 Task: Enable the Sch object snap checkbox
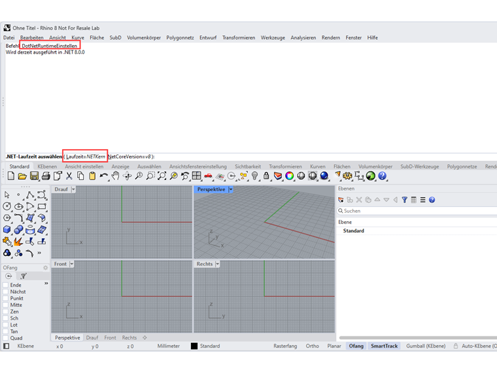tap(5, 318)
